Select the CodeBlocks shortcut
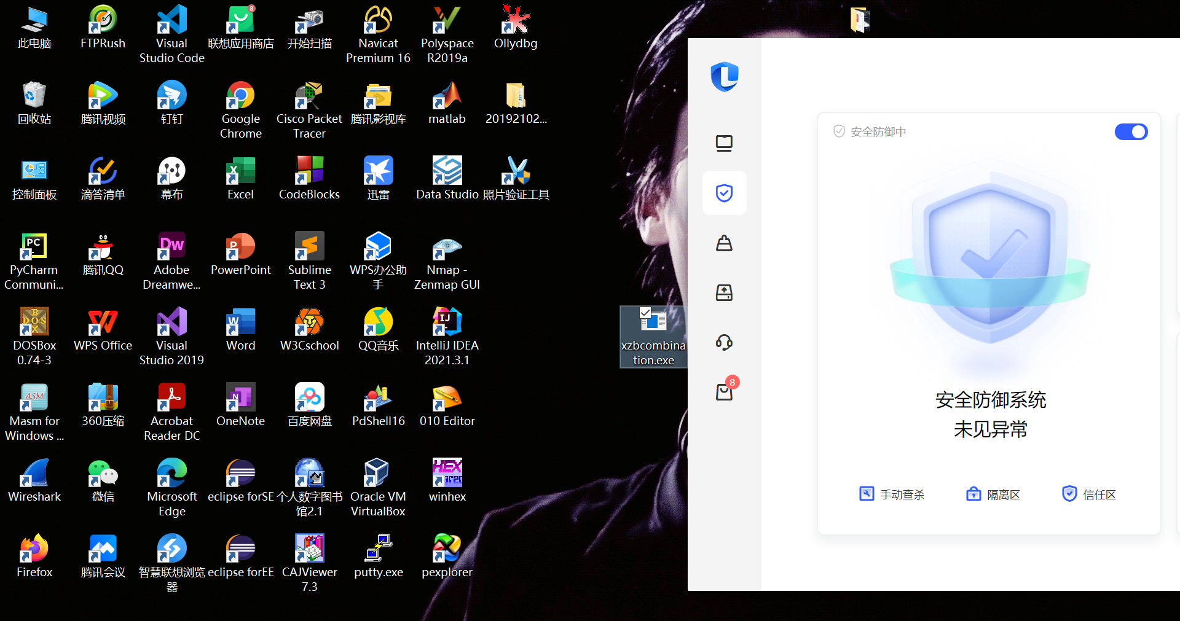1180x621 pixels. [x=309, y=179]
